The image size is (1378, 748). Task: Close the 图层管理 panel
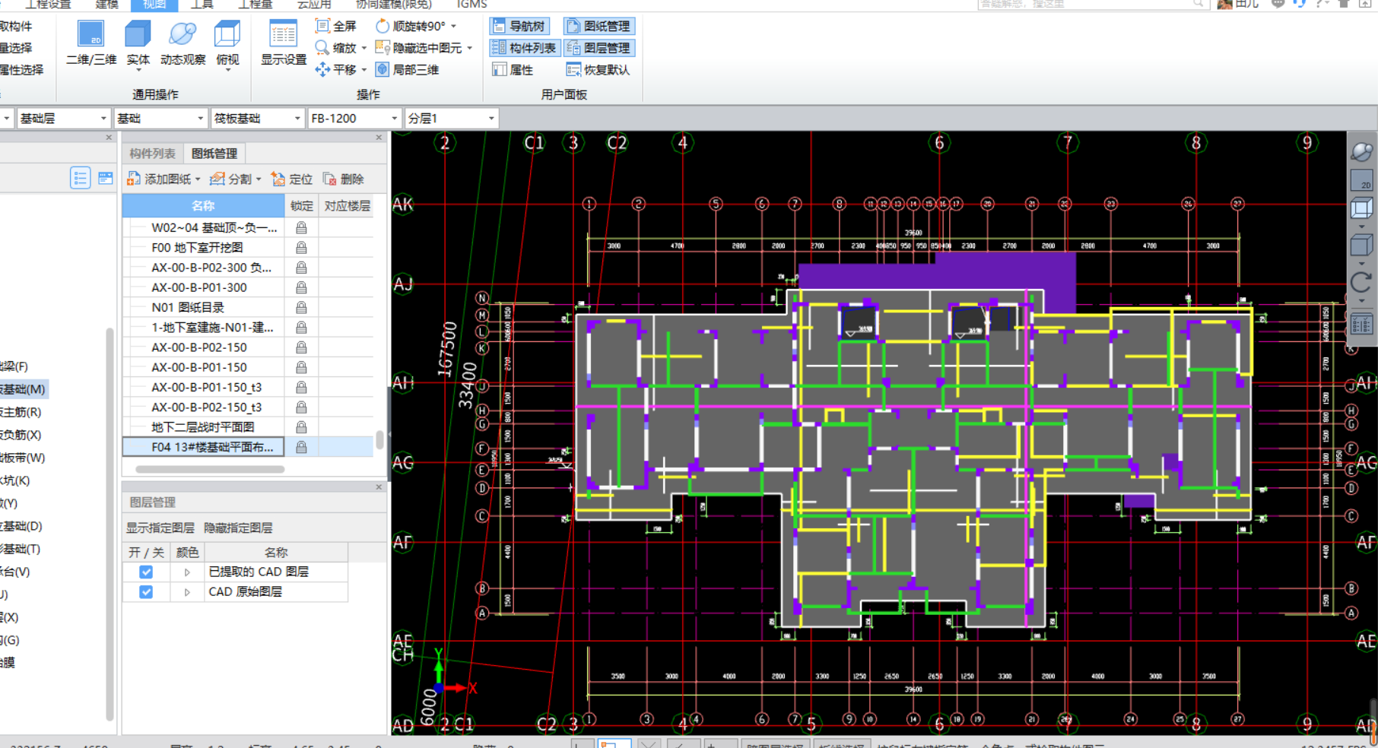[379, 487]
